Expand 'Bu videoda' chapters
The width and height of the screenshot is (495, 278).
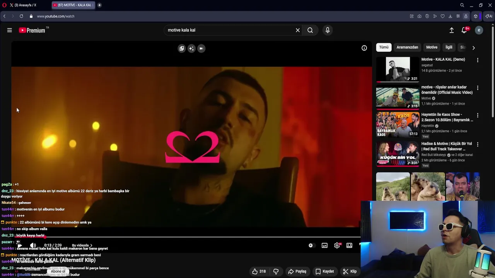[82, 245]
